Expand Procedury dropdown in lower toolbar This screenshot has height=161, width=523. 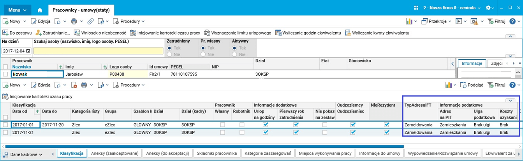tap(143, 85)
